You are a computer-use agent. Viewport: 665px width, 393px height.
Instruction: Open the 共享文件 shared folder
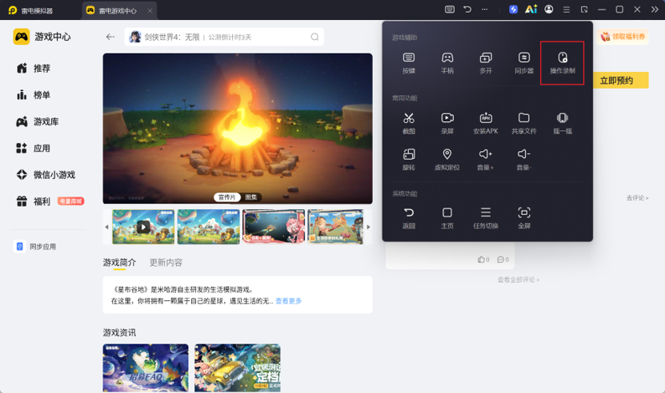[524, 123]
